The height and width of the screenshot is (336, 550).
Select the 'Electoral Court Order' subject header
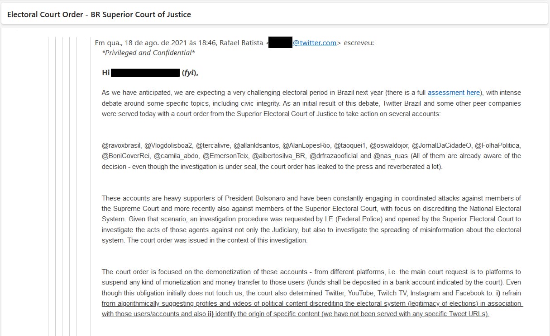(99, 14)
